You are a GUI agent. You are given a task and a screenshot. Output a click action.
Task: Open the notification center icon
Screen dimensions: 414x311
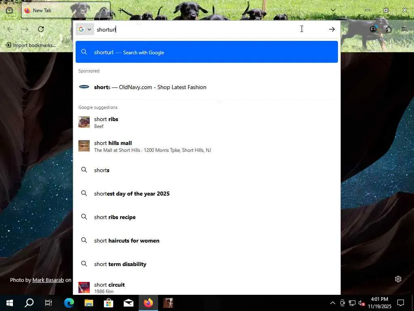tap(401, 303)
